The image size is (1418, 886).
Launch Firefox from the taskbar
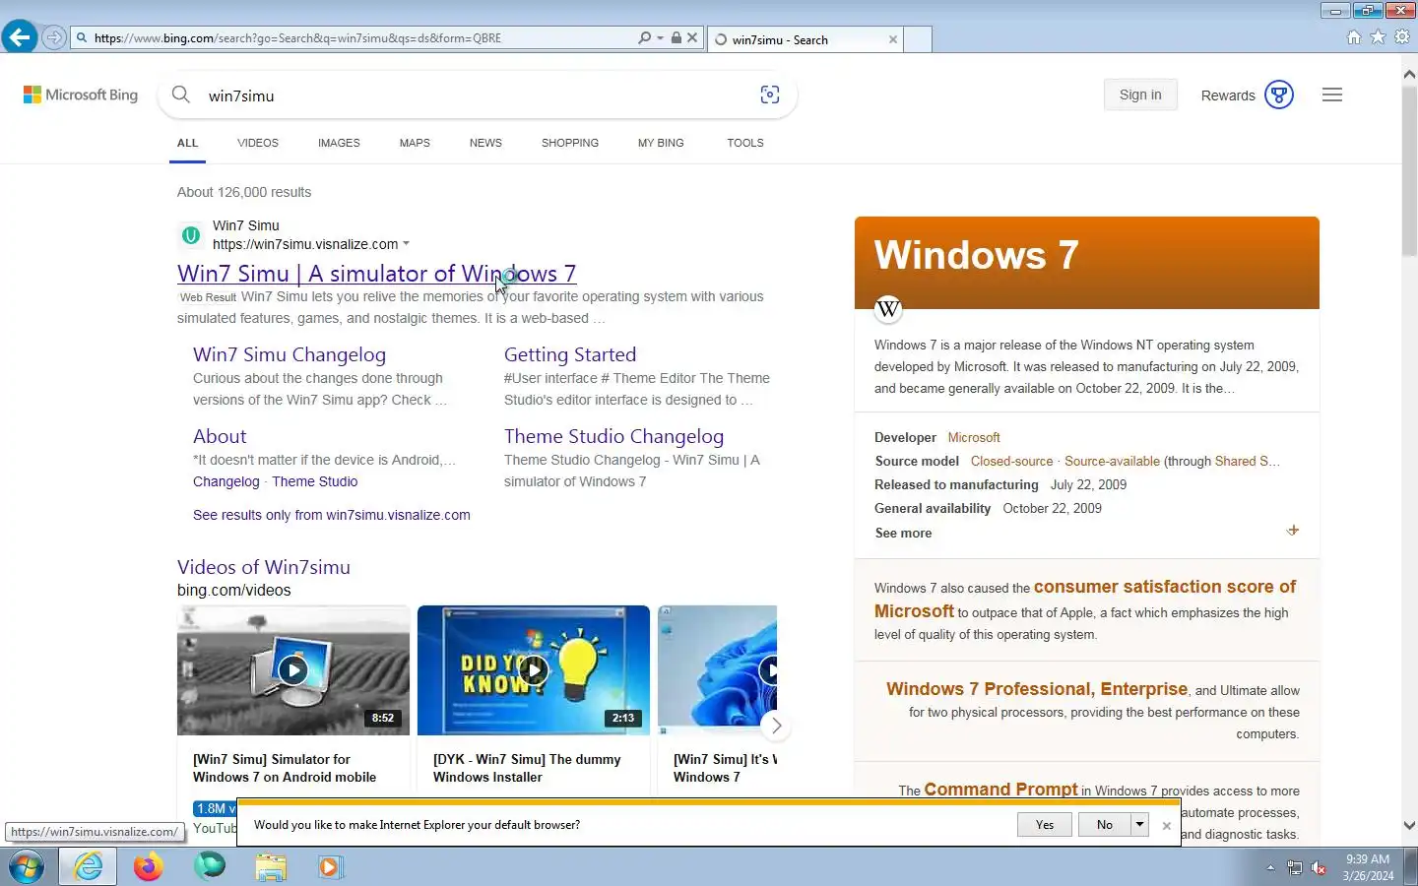149,866
